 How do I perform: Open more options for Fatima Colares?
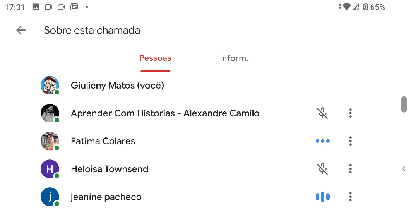tap(350, 141)
